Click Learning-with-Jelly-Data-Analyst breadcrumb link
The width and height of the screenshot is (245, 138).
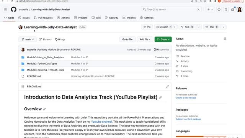[51, 10]
